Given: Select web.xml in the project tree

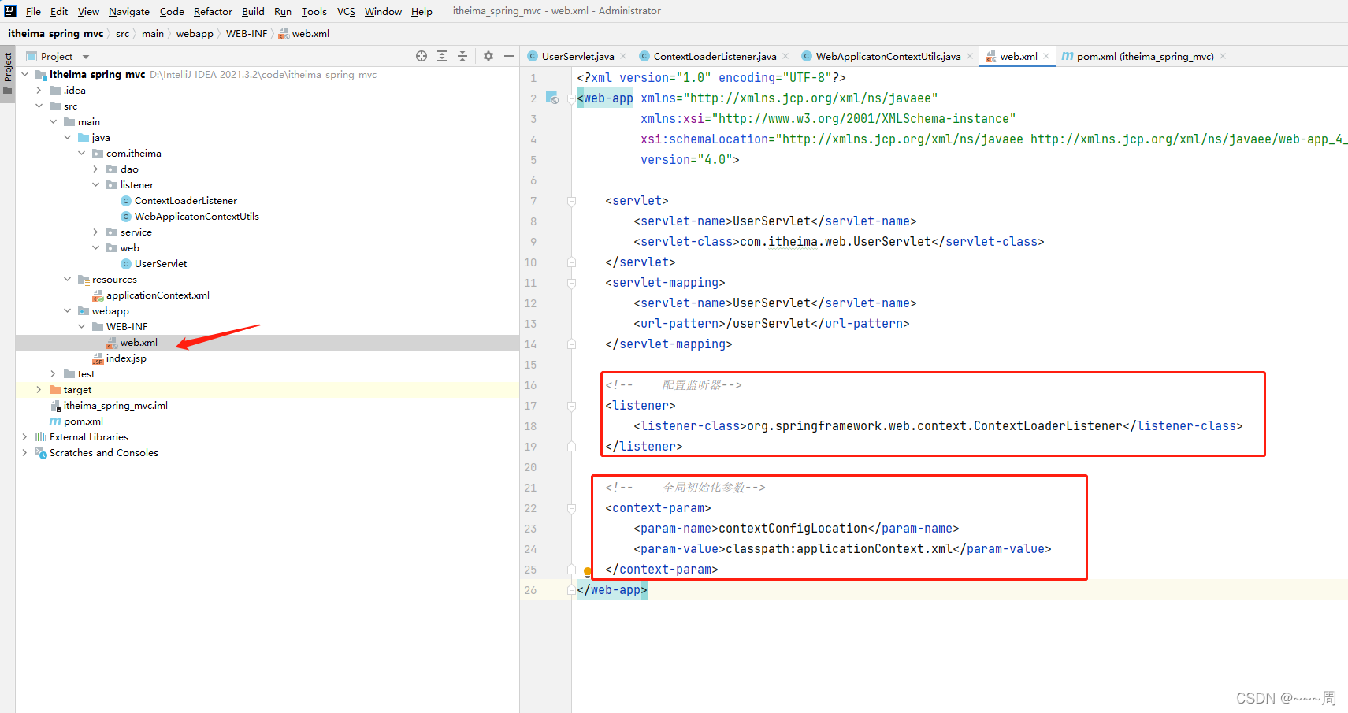Looking at the screenshot, I should [139, 342].
